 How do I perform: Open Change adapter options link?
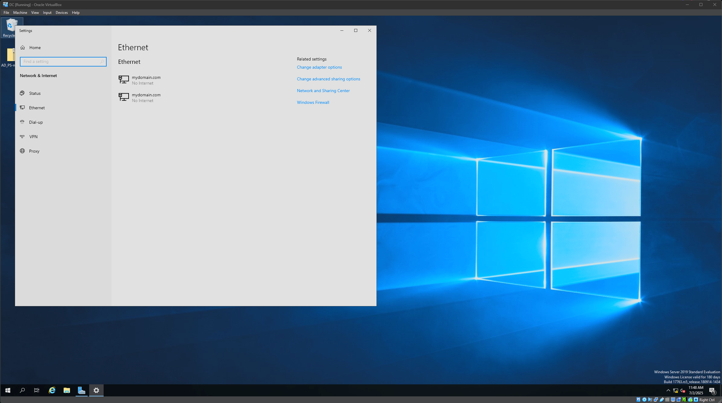[x=319, y=67]
